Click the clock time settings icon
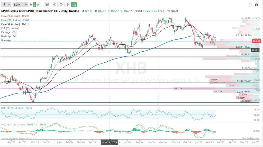The image size is (263, 147). (61, 5)
